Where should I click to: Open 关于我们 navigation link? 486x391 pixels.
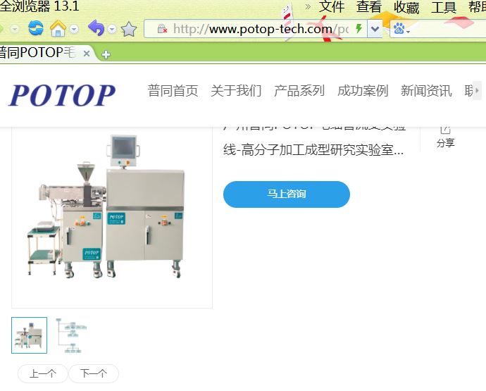coord(236,91)
